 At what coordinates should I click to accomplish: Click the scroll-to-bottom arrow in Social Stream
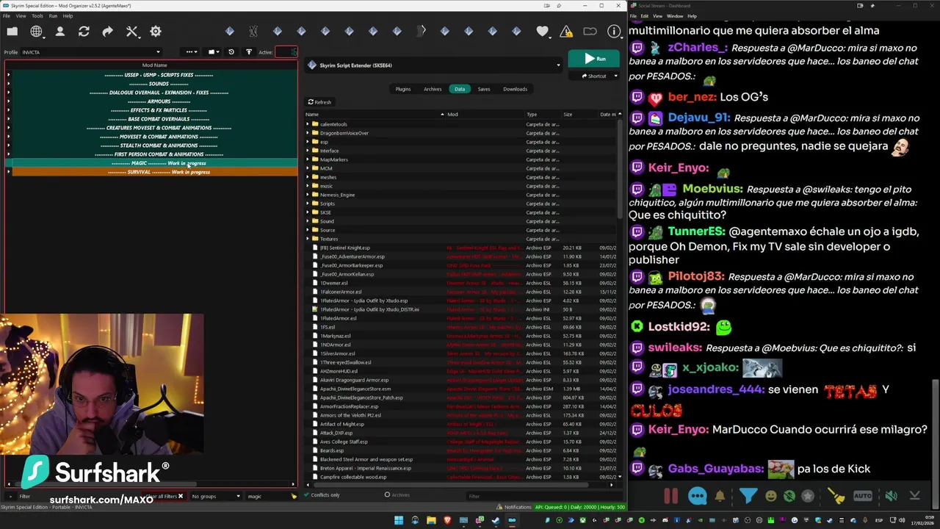pyautogui.click(x=914, y=496)
